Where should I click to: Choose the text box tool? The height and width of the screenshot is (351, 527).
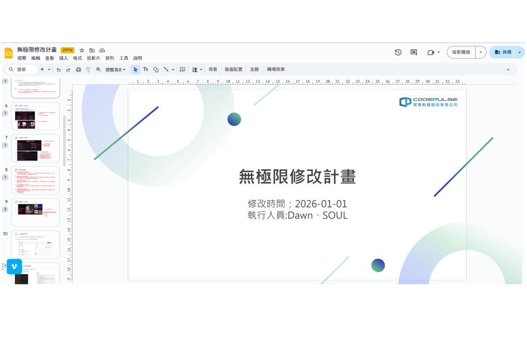click(x=145, y=69)
